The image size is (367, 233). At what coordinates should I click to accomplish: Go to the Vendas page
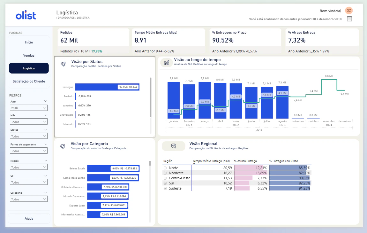click(29, 55)
